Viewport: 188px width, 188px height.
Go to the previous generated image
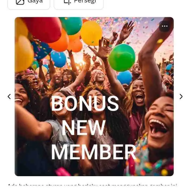9,96
